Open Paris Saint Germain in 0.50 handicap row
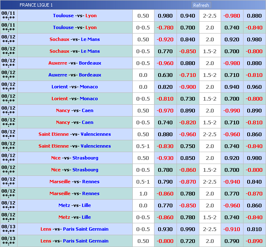266x247 pixels. 85,241
